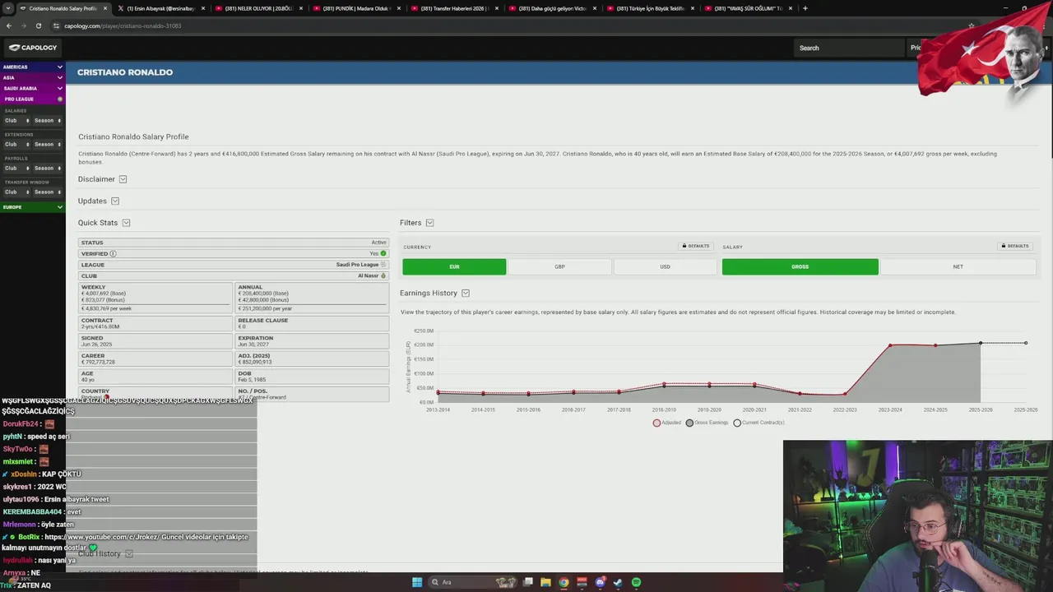The height and width of the screenshot is (592, 1053).
Task: Reload the page with refresh icon
Action: pyautogui.click(x=38, y=25)
